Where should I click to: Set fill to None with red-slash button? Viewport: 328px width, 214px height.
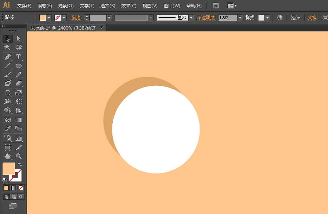click(x=21, y=188)
